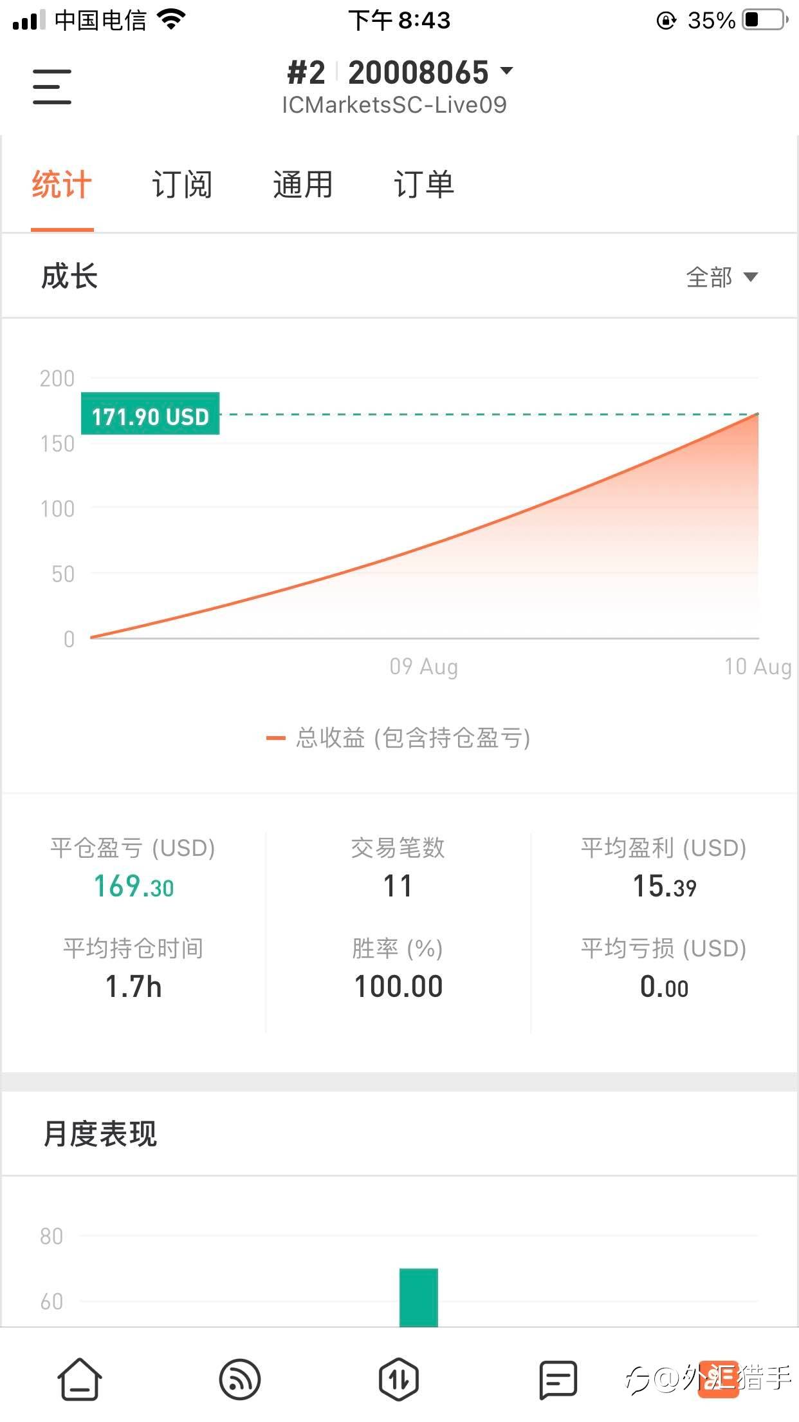Tap the 09 Aug point on chart axis

[x=423, y=667]
